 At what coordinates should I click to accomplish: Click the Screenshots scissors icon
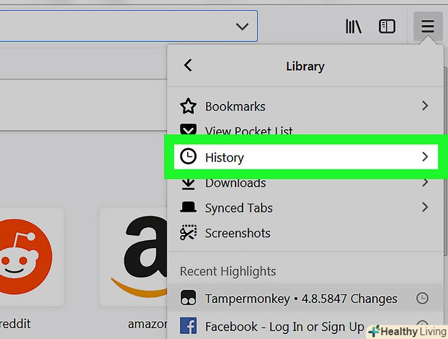click(x=188, y=233)
